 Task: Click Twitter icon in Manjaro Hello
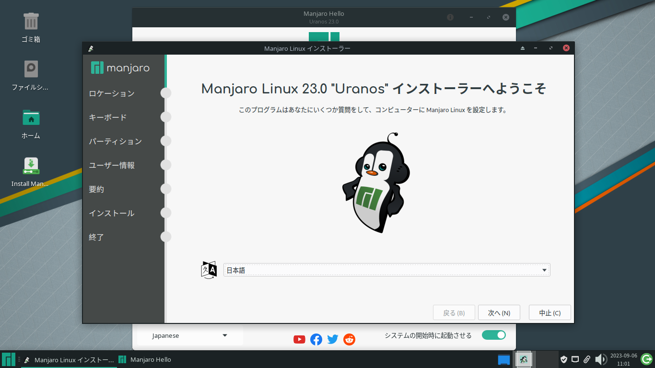[333, 339]
